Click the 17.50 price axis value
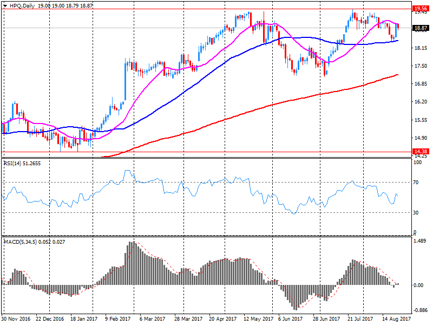Screen dimensions: 433x325 pos(421,66)
